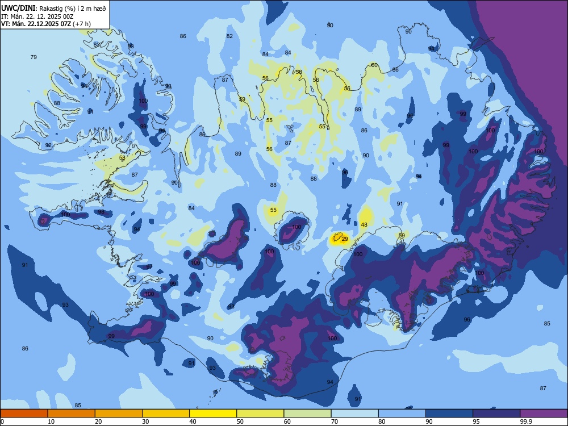This screenshot has width=568, height=426.
Task: Select the 79 value near western edge
Action: pyautogui.click(x=34, y=57)
